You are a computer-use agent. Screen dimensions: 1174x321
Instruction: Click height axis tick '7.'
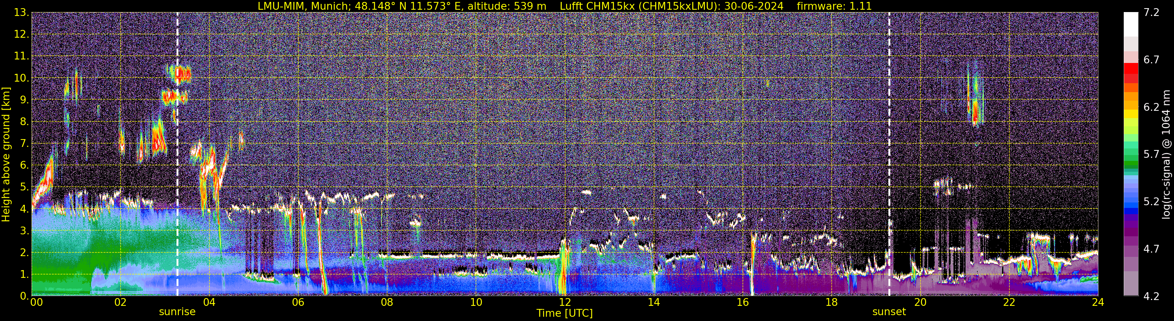pos(24,143)
